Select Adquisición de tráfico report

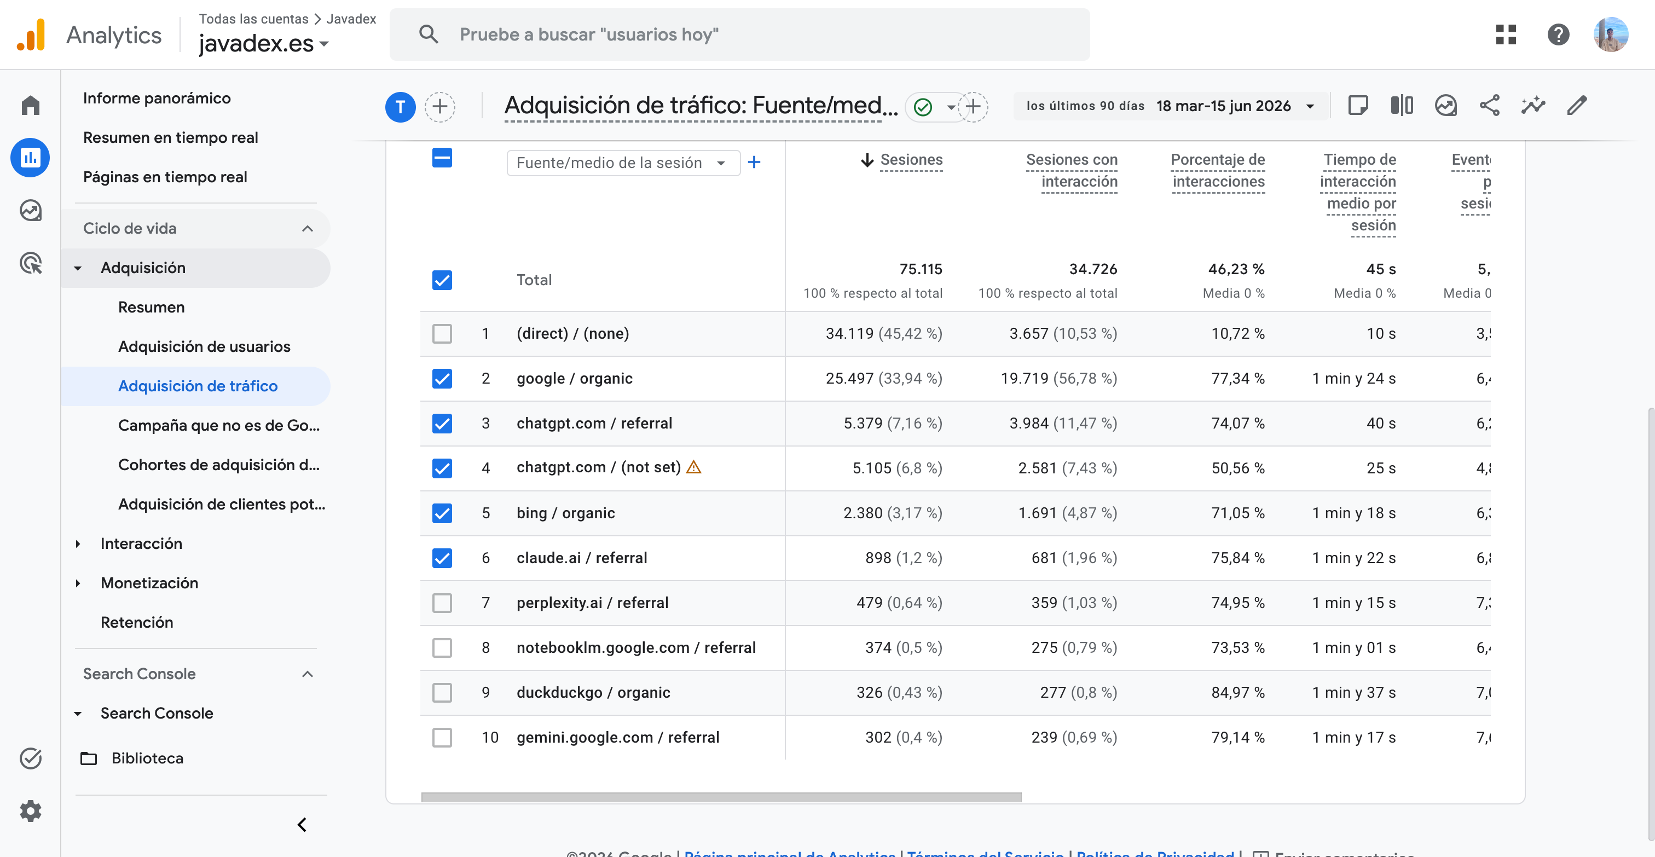[196, 386]
